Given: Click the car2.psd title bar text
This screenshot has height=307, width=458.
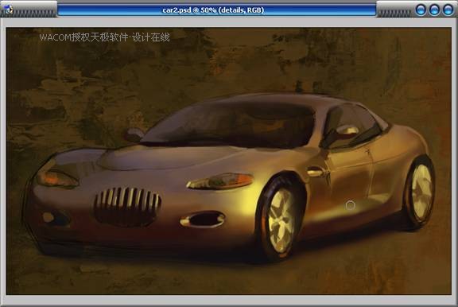Looking at the screenshot, I should pyautogui.click(x=213, y=10).
